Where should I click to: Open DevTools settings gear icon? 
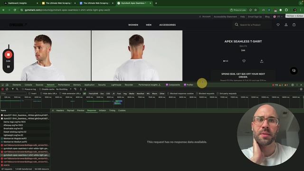click(x=293, y=85)
